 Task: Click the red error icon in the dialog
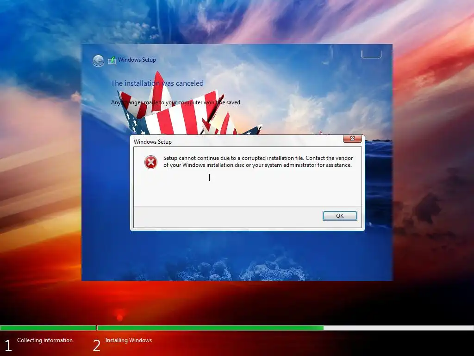click(150, 162)
